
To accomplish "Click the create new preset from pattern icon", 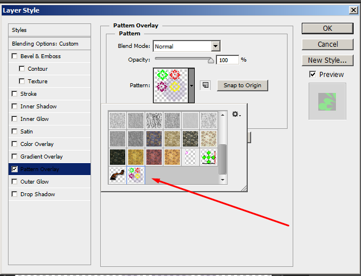I will 205,86.
